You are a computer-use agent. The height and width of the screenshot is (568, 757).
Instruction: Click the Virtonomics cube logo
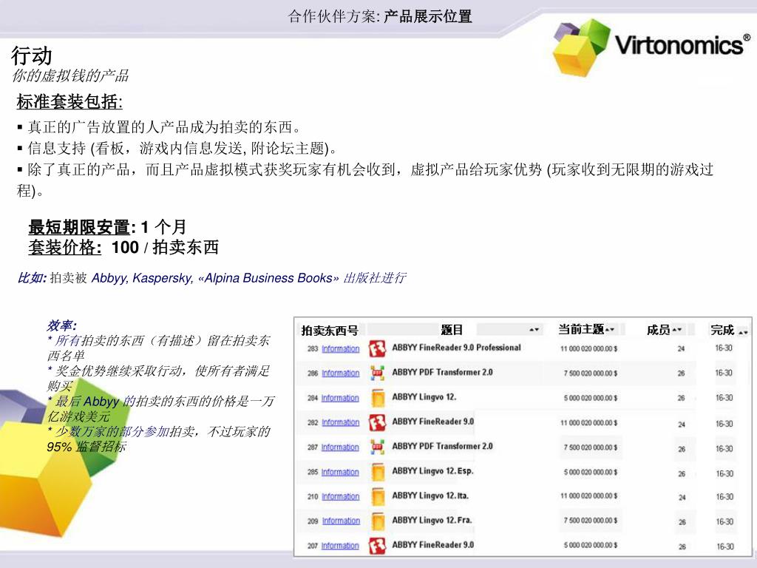(x=581, y=47)
